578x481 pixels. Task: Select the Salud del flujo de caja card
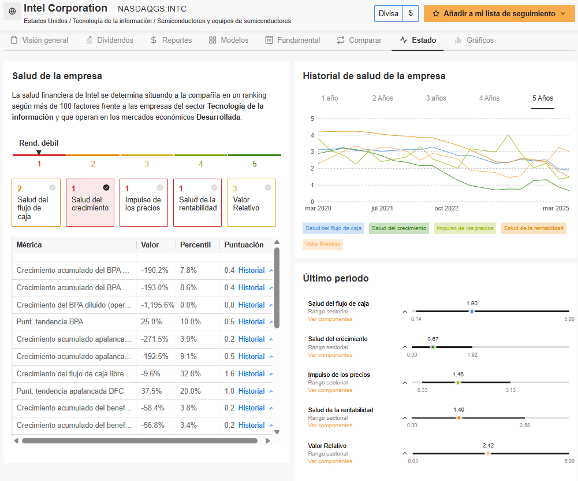[36, 202]
